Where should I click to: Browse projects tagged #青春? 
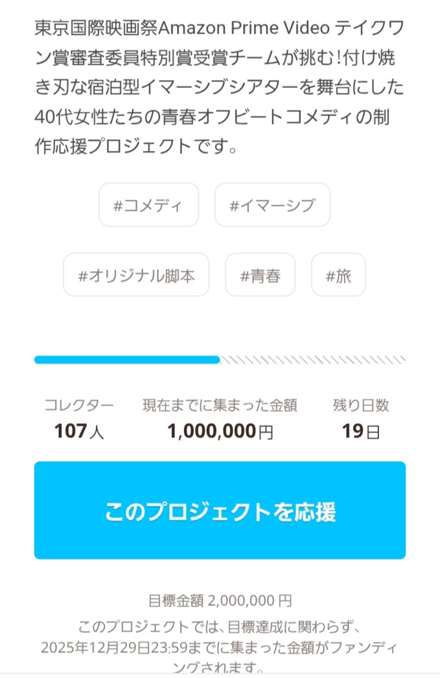pyautogui.click(x=260, y=275)
